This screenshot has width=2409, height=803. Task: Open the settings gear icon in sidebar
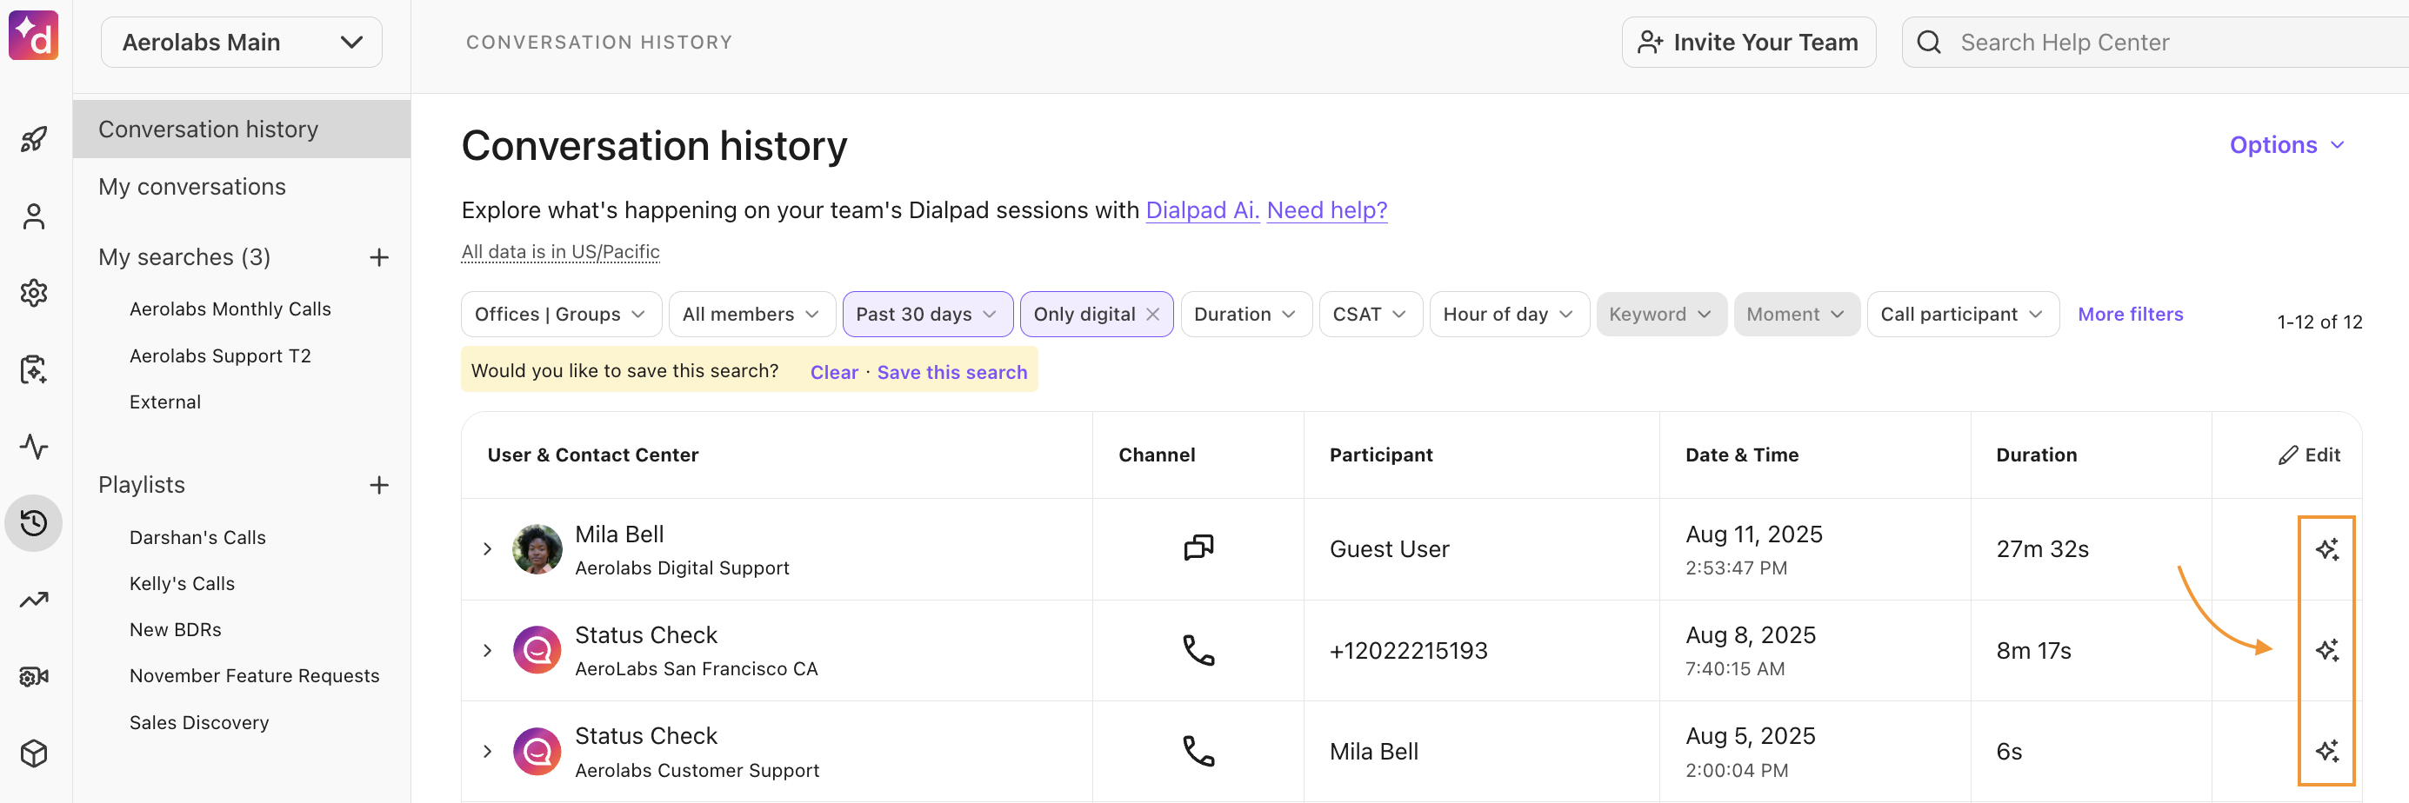click(34, 293)
